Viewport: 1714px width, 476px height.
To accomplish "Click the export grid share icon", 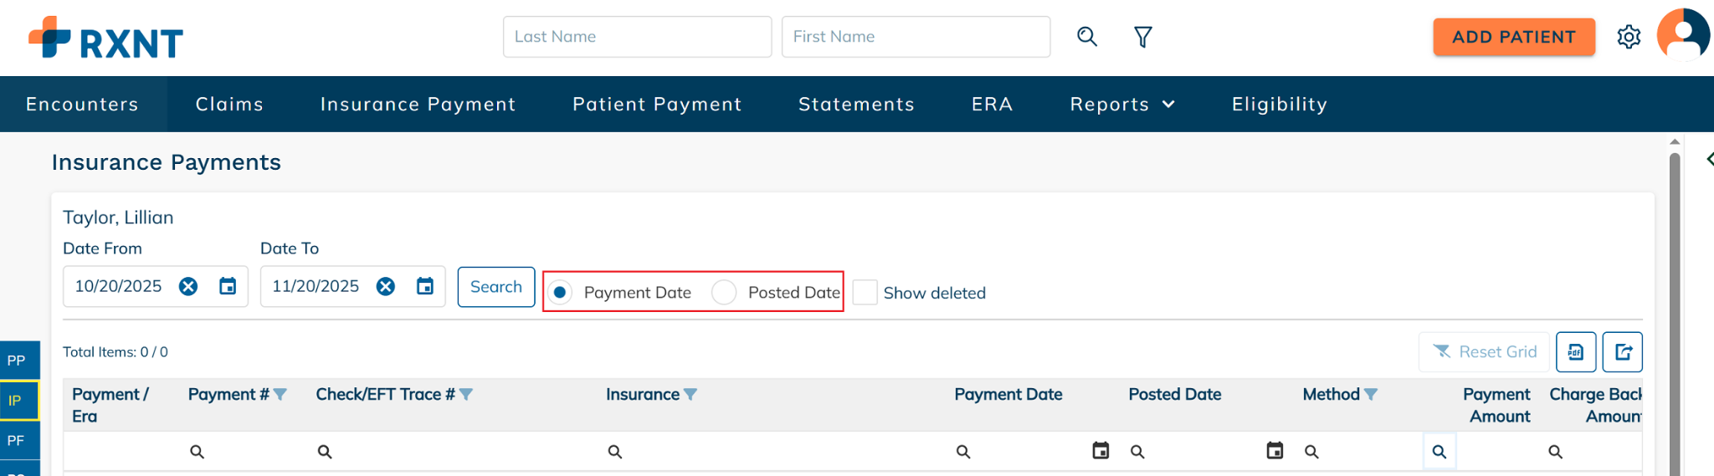I will tap(1622, 352).
